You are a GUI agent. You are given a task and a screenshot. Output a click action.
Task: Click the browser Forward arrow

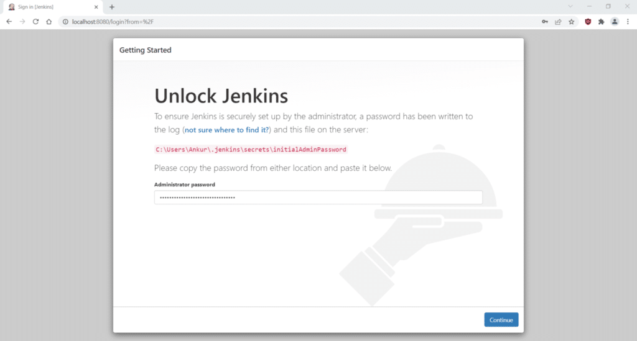click(22, 22)
